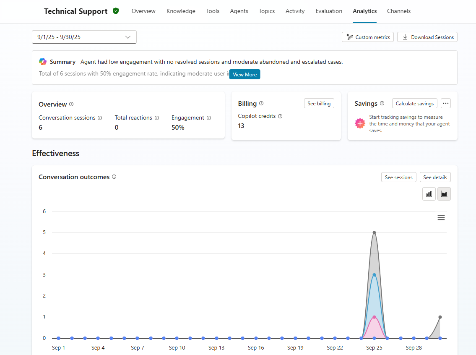Image resolution: width=476 pixels, height=355 pixels.
Task: Open Engagement info icon
Action: [x=209, y=118]
